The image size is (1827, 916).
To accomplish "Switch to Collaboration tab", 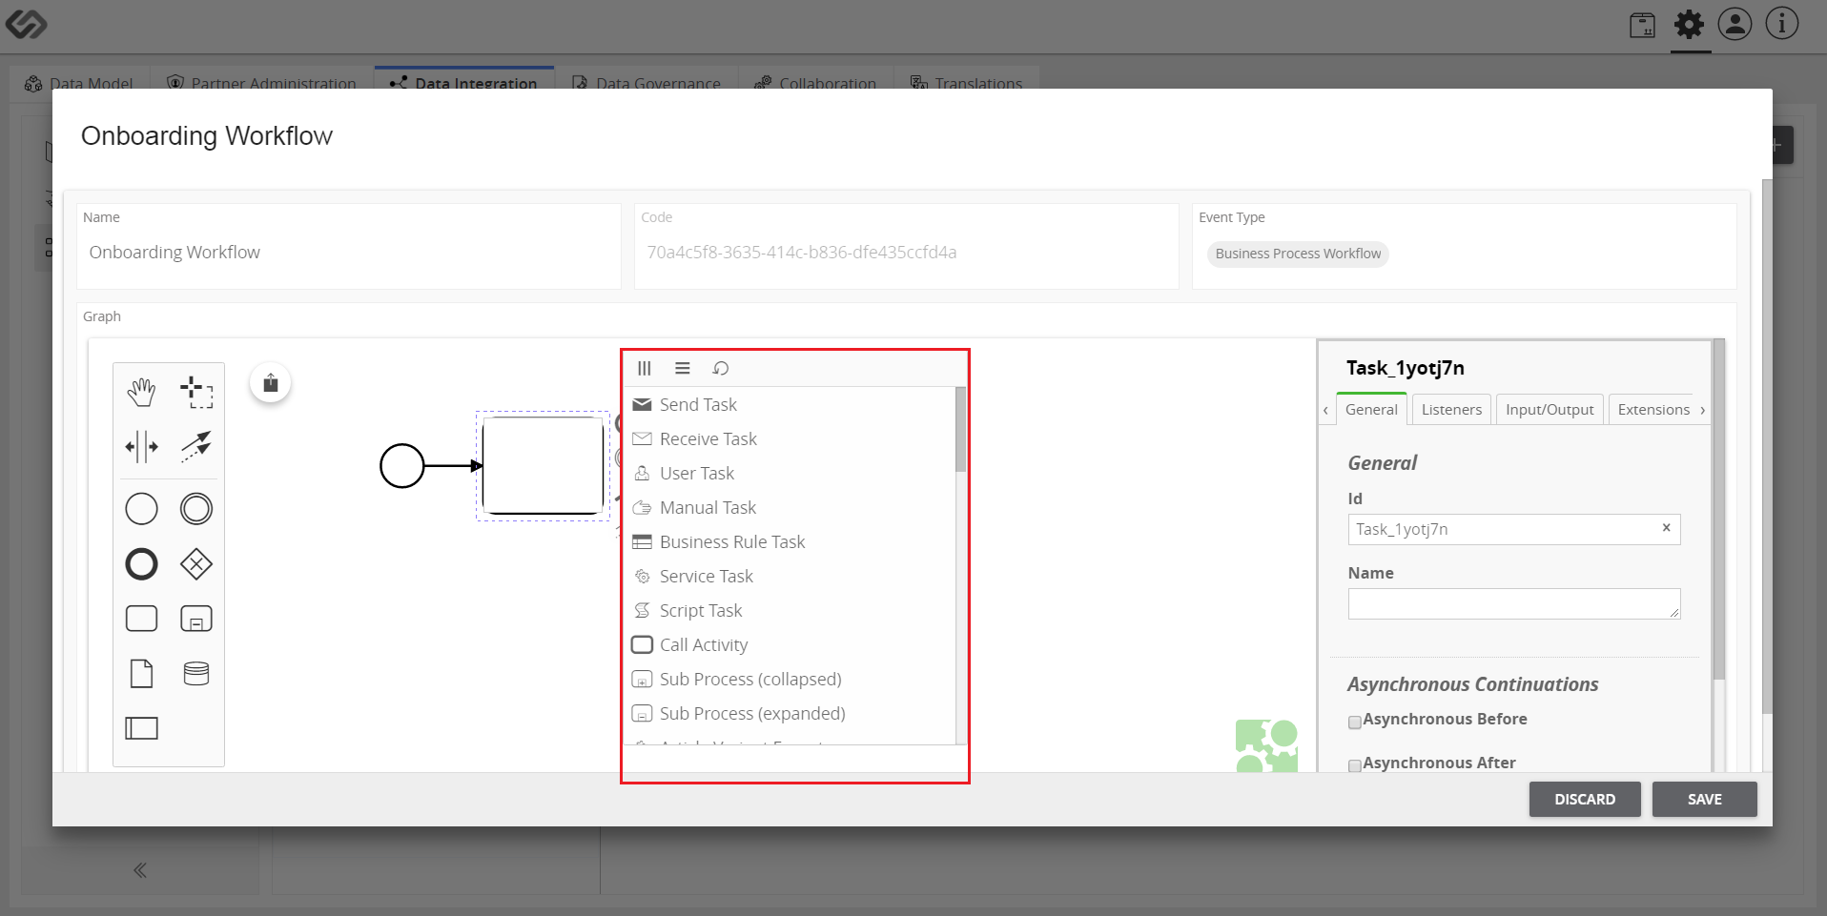I will click(815, 82).
